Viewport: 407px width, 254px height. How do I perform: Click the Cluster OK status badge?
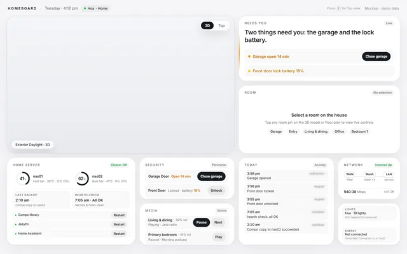pyautogui.click(x=119, y=165)
